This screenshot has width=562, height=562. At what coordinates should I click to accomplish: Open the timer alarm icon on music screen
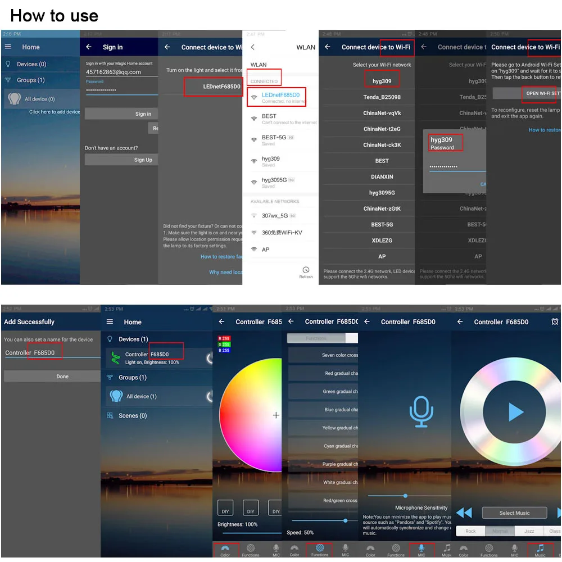[x=555, y=321]
